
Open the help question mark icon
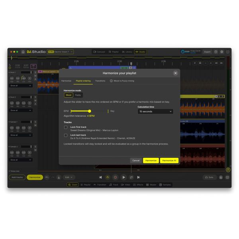pyautogui.click(x=216, y=52)
